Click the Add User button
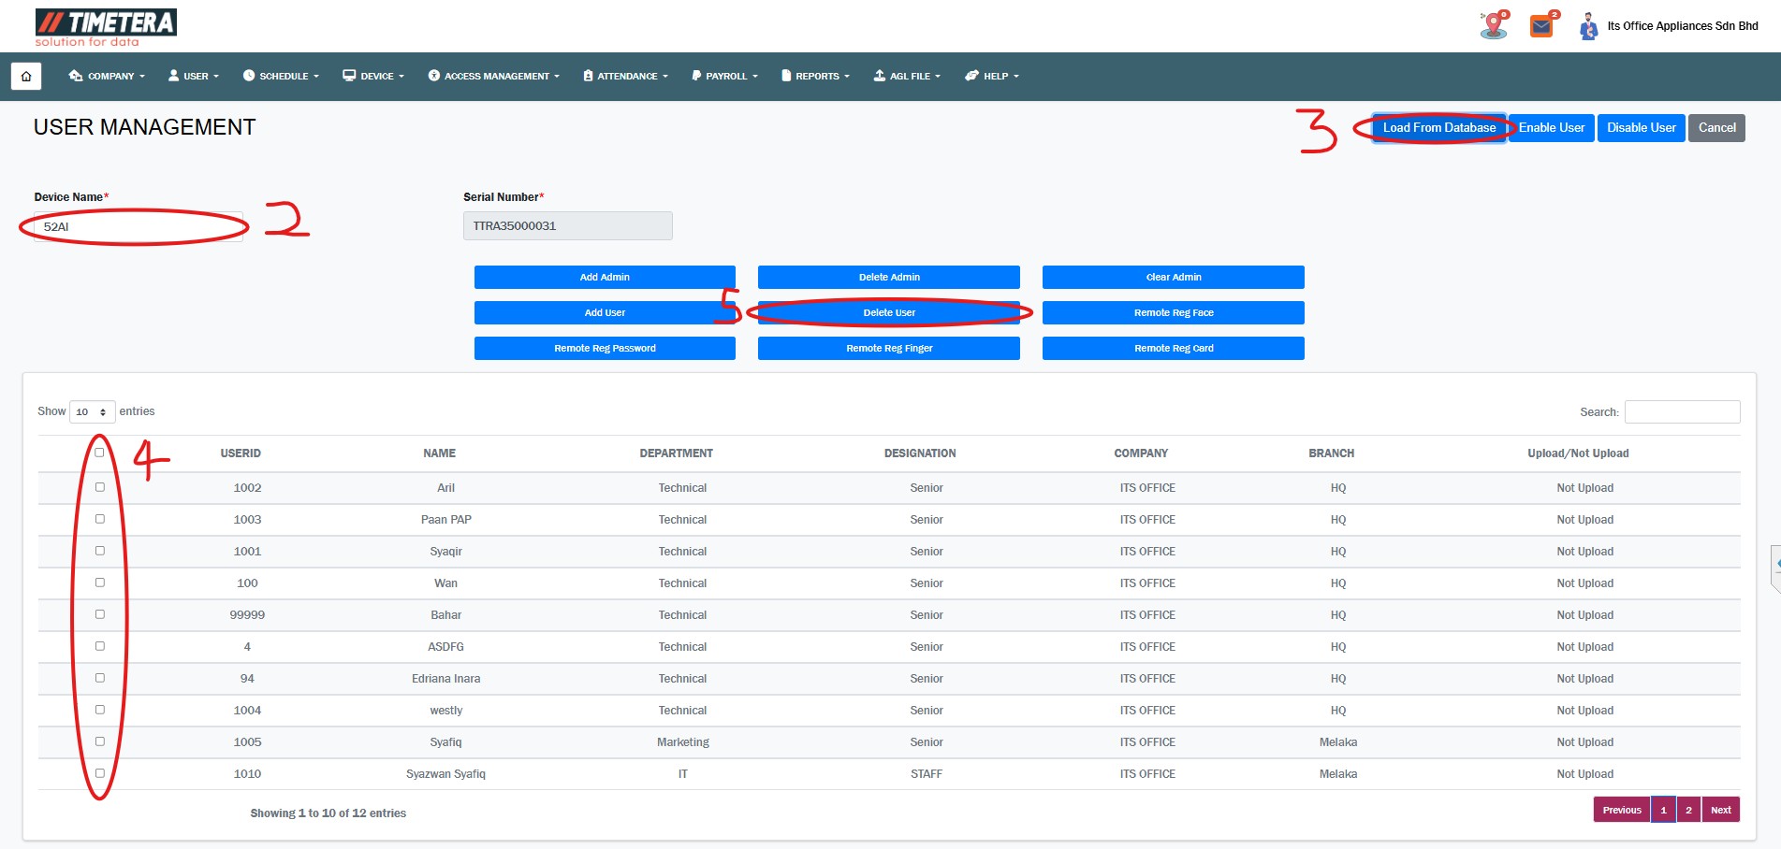Viewport: 1781px width, 849px height. 605,312
